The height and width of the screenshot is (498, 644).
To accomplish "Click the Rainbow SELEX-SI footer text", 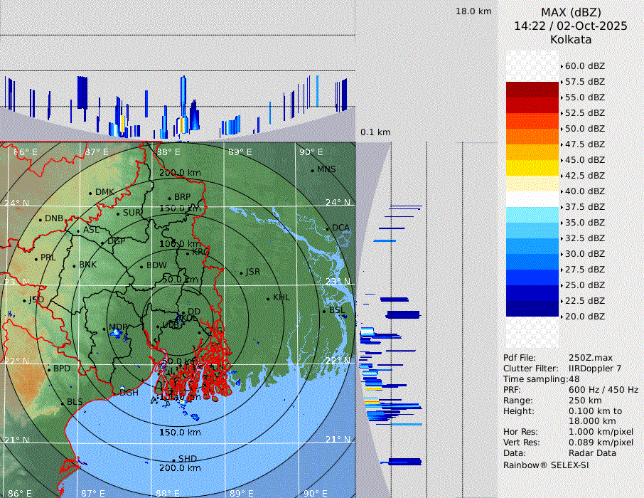I will tap(545, 465).
